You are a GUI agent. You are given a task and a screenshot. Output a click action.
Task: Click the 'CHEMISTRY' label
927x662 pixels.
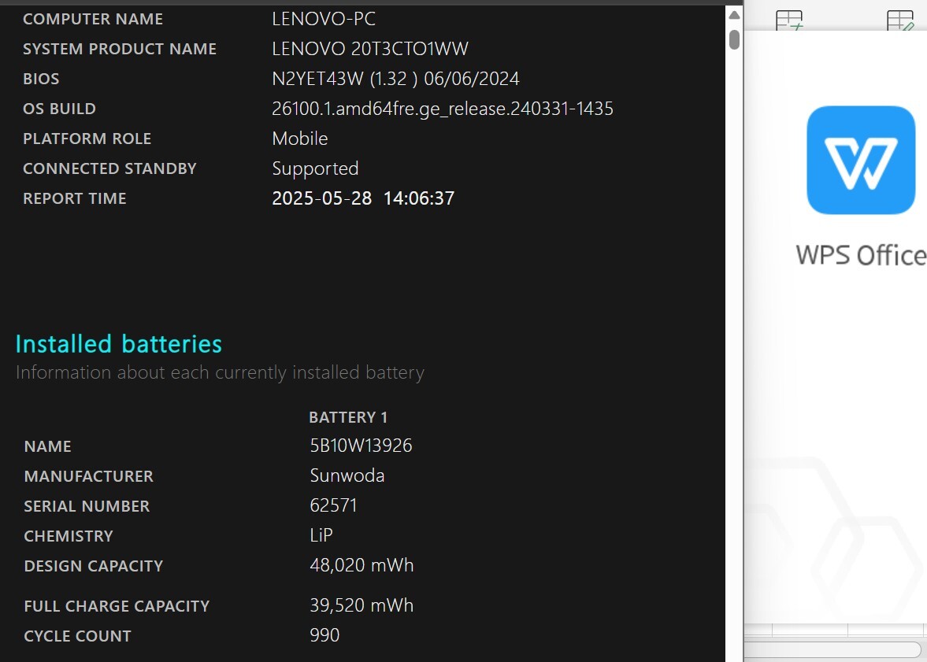69,536
